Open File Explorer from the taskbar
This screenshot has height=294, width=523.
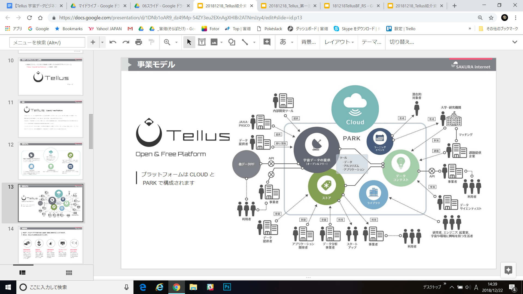point(193,287)
